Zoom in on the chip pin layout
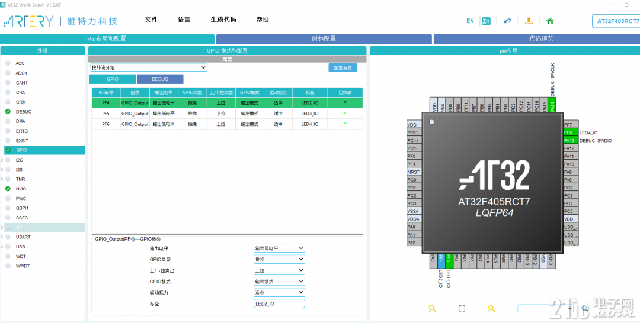This screenshot has height=323, width=640. 432,308
